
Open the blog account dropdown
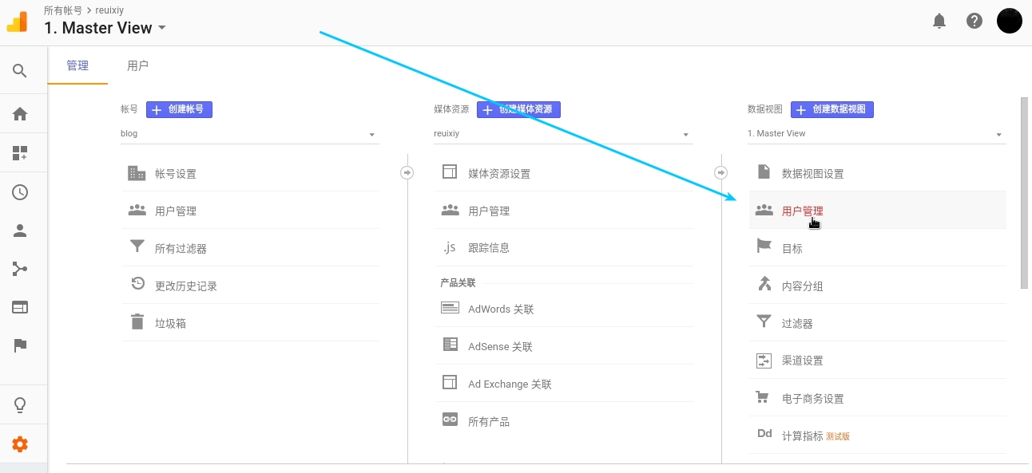pyautogui.click(x=250, y=134)
